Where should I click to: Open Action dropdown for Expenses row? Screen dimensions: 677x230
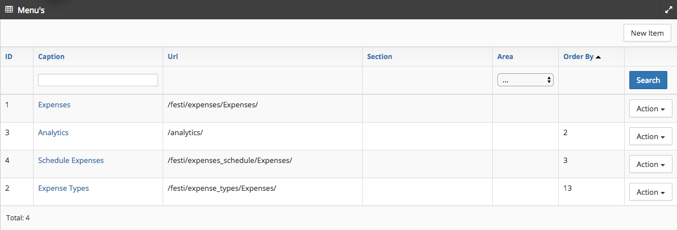pos(650,108)
